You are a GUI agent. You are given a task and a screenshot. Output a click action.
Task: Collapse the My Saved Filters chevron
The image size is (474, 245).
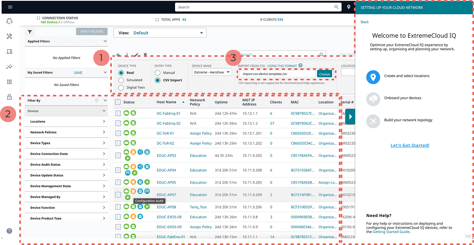point(105,72)
